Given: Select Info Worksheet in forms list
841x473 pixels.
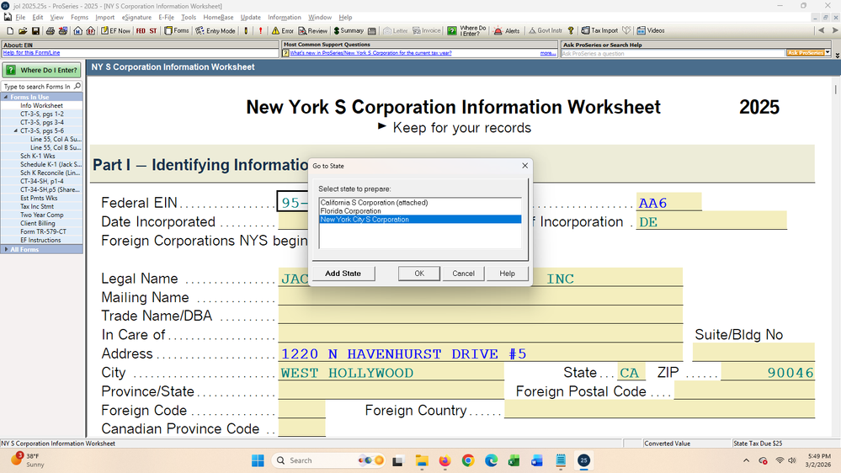Looking at the screenshot, I should point(41,106).
